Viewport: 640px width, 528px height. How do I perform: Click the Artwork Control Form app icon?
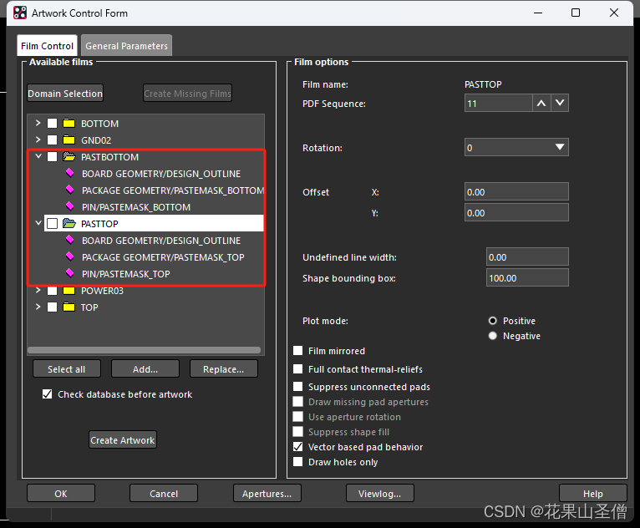pos(19,13)
